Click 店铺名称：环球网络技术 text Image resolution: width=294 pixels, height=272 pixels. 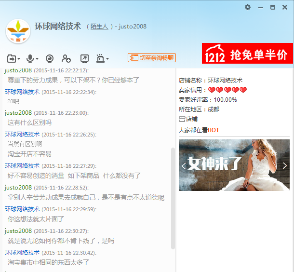tap(211, 80)
